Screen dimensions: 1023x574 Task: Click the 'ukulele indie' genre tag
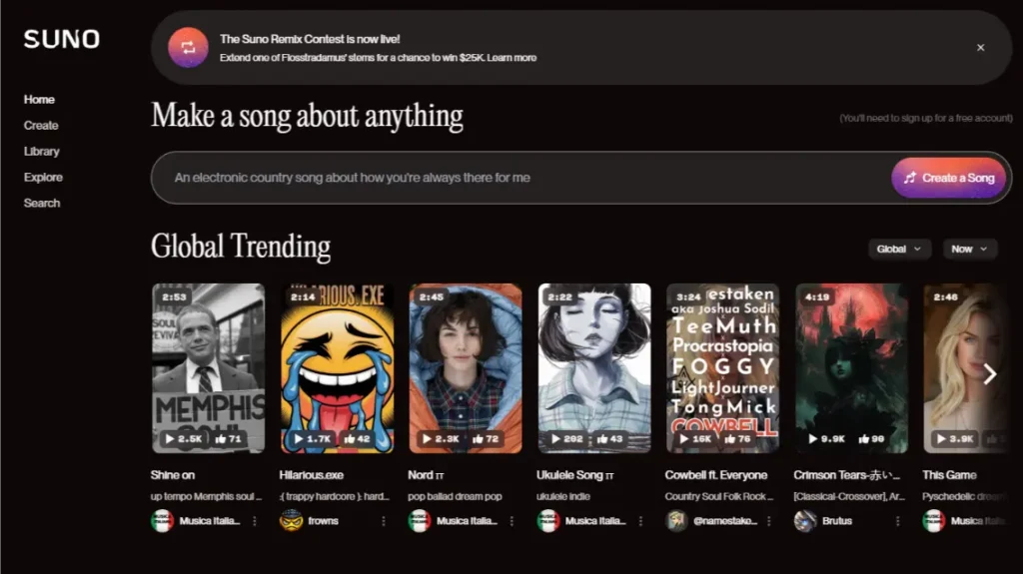point(563,496)
